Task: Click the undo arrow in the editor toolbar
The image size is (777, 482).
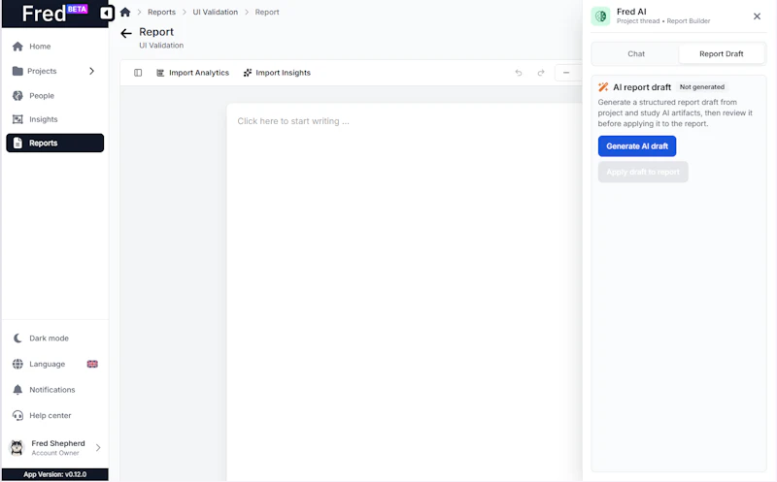Action: click(519, 73)
